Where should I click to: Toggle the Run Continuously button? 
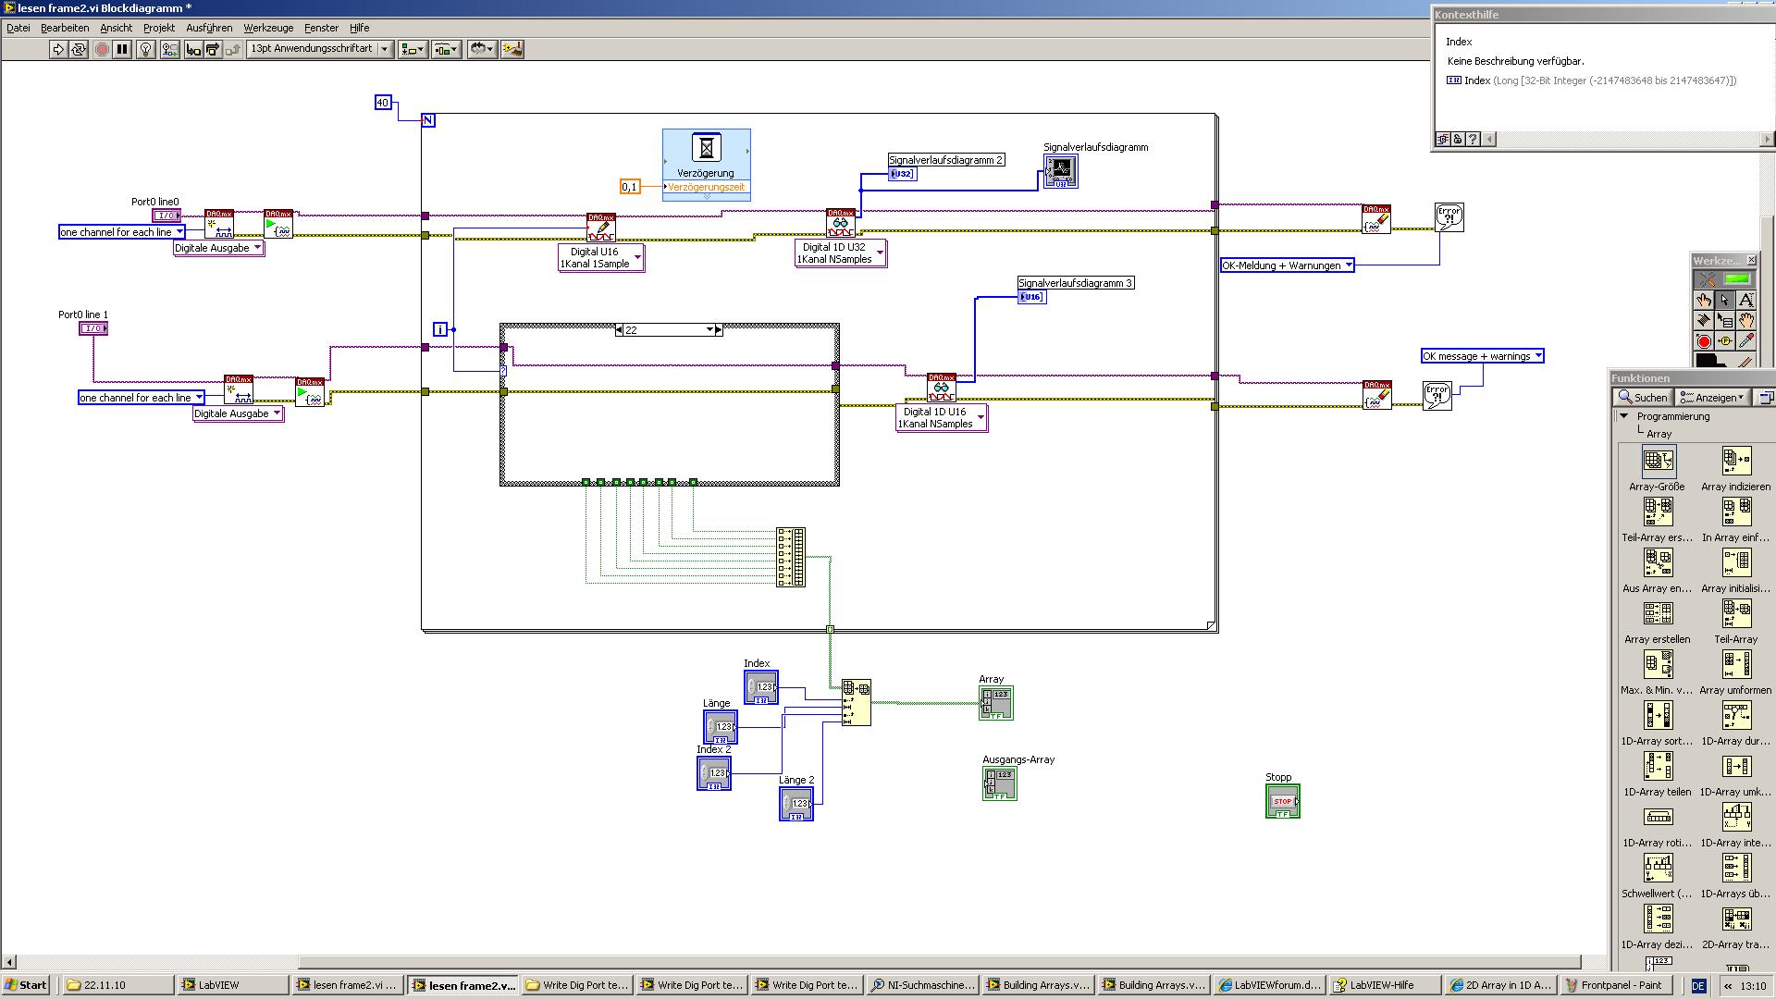click(x=79, y=49)
